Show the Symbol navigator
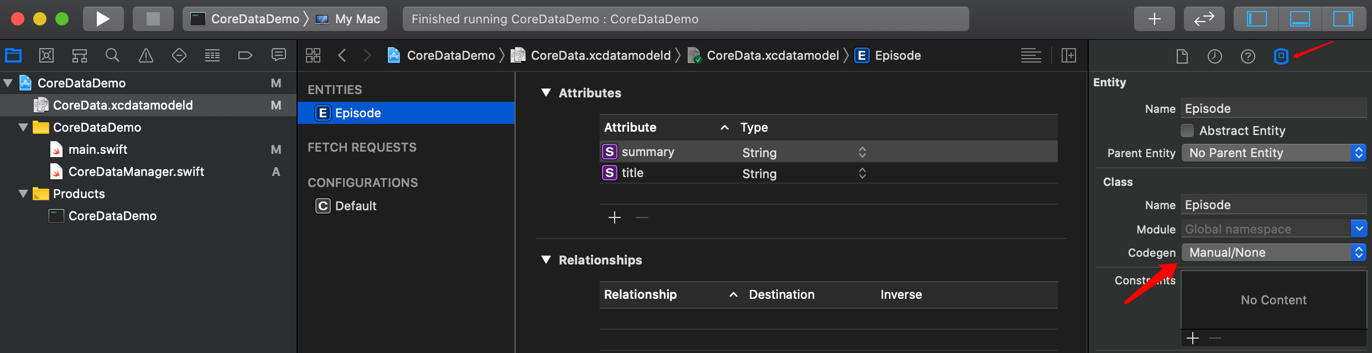Viewport: 1372px width, 353px height. click(80, 55)
